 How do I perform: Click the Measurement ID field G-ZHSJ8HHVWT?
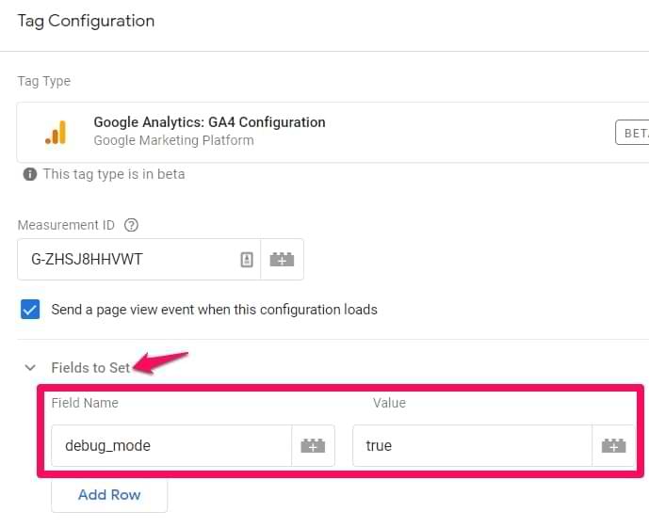point(138,260)
